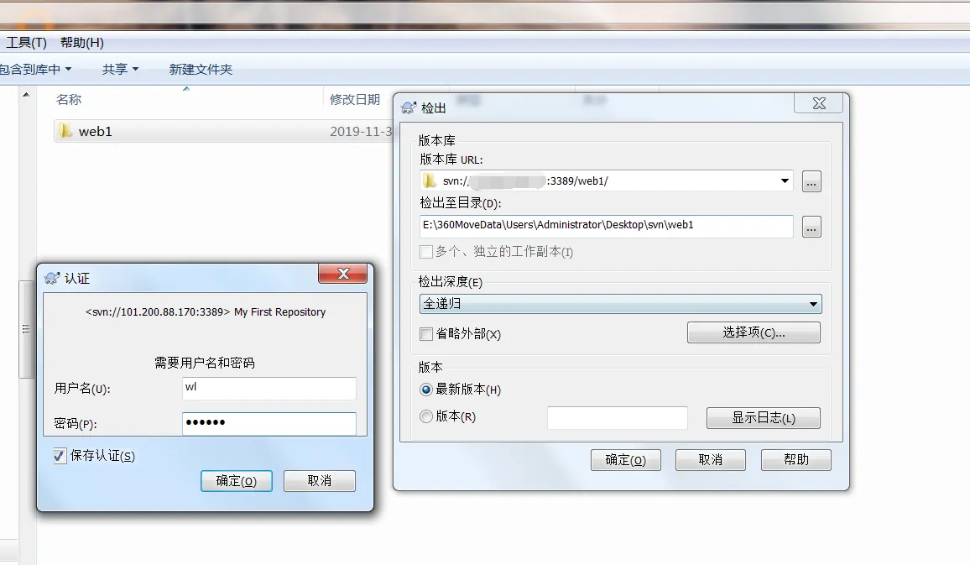The width and height of the screenshot is (970, 565).
Task: Enable the 省略外部 checkbox
Action: coord(426,334)
